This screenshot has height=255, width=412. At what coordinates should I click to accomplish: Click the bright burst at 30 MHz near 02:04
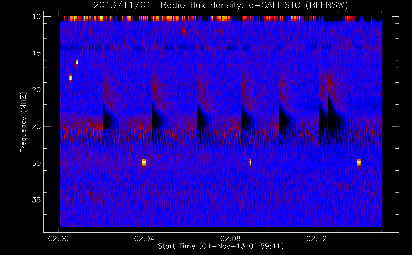tap(144, 162)
